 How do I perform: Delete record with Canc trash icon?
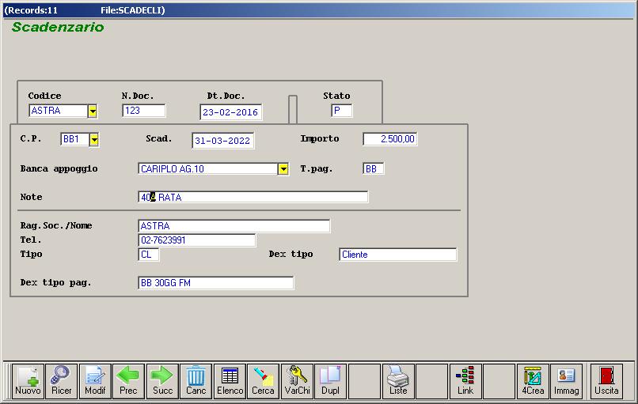[x=196, y=381]
